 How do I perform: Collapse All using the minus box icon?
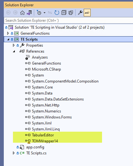click(x=64, y=13)
